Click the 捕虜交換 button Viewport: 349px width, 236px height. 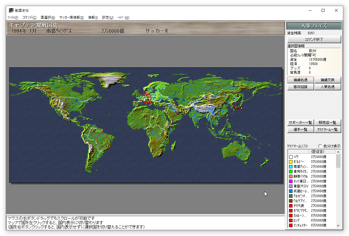(x=328, y=80)
